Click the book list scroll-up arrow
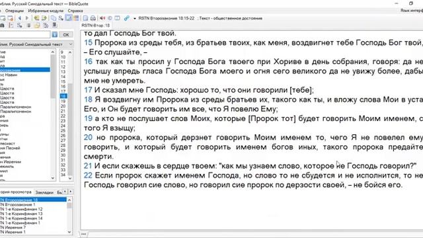 tap(53, 52)
